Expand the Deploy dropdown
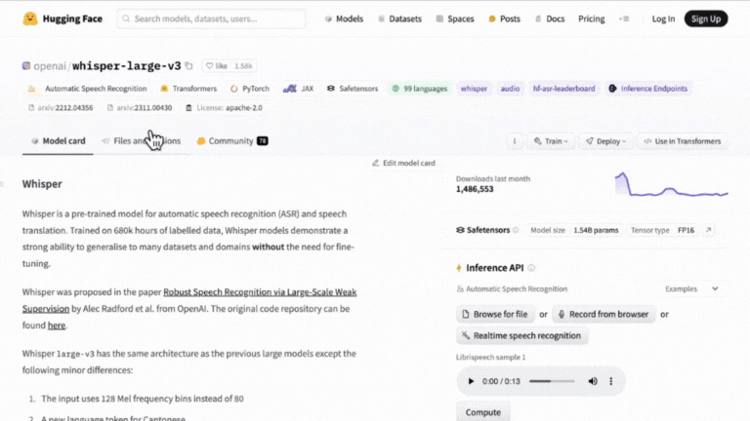The height and width of the screenshot is (421, 750). pyautogui.click(x=605, y=141)
